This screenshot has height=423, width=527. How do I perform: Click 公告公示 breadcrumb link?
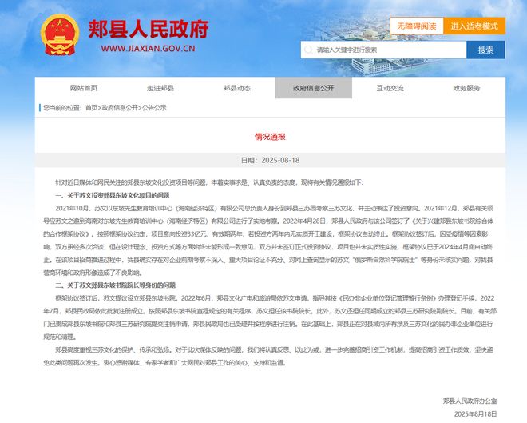coord(154,107)
